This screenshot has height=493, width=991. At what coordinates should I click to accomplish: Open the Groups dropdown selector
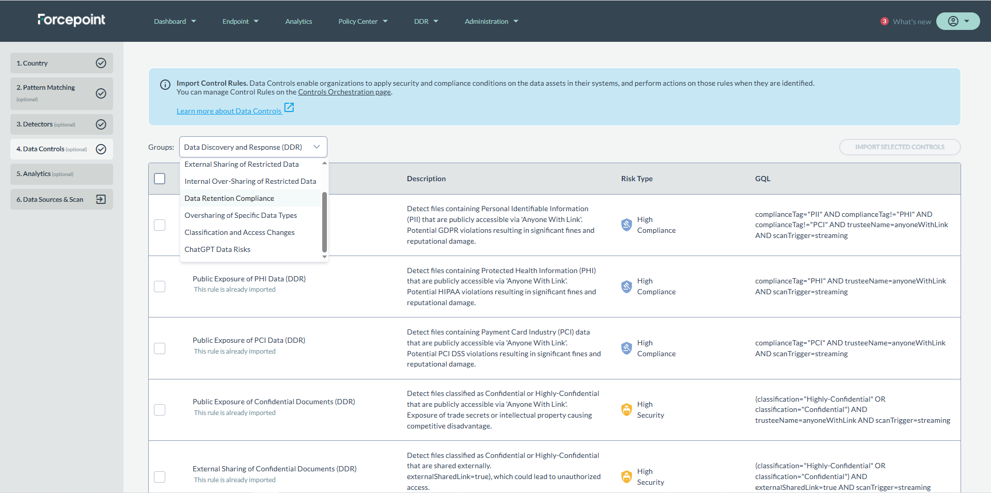[x=253, y=147]
